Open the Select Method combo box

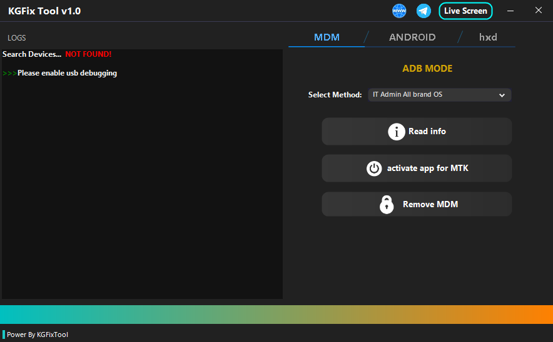point(438,95)
